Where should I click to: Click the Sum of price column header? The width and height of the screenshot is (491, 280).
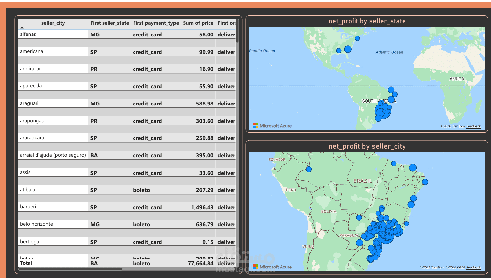point(198,23)
